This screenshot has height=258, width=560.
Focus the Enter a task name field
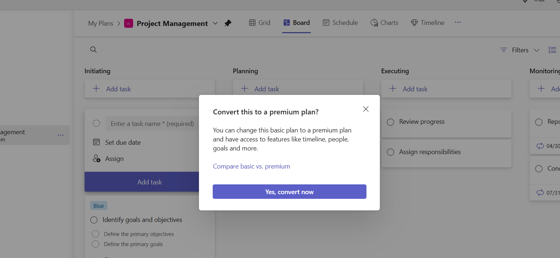point(152,123)
